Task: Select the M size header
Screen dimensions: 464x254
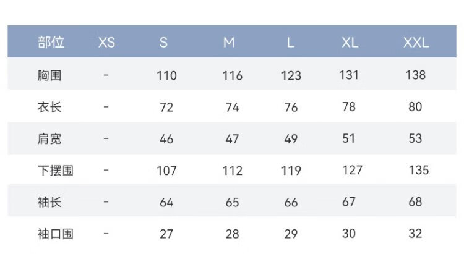Action: tap(229, 43)
